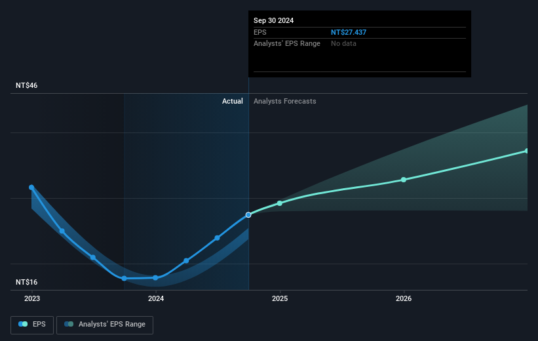Click the NT$16 y-axis label
The height and width of the screenshot is (341, 538).
click(26, 282)
